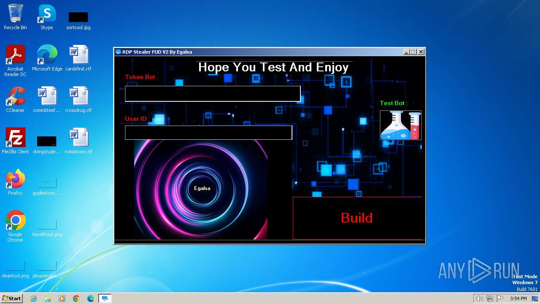Open Edge from the taskbar
This screenshot has height=304, width=540.
pyautogui.click(x=91, y=299)
